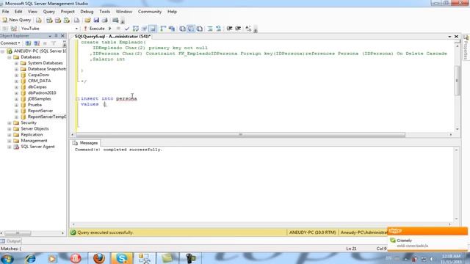
Task: Click the Debug play arrow icon
Action: 110,29
